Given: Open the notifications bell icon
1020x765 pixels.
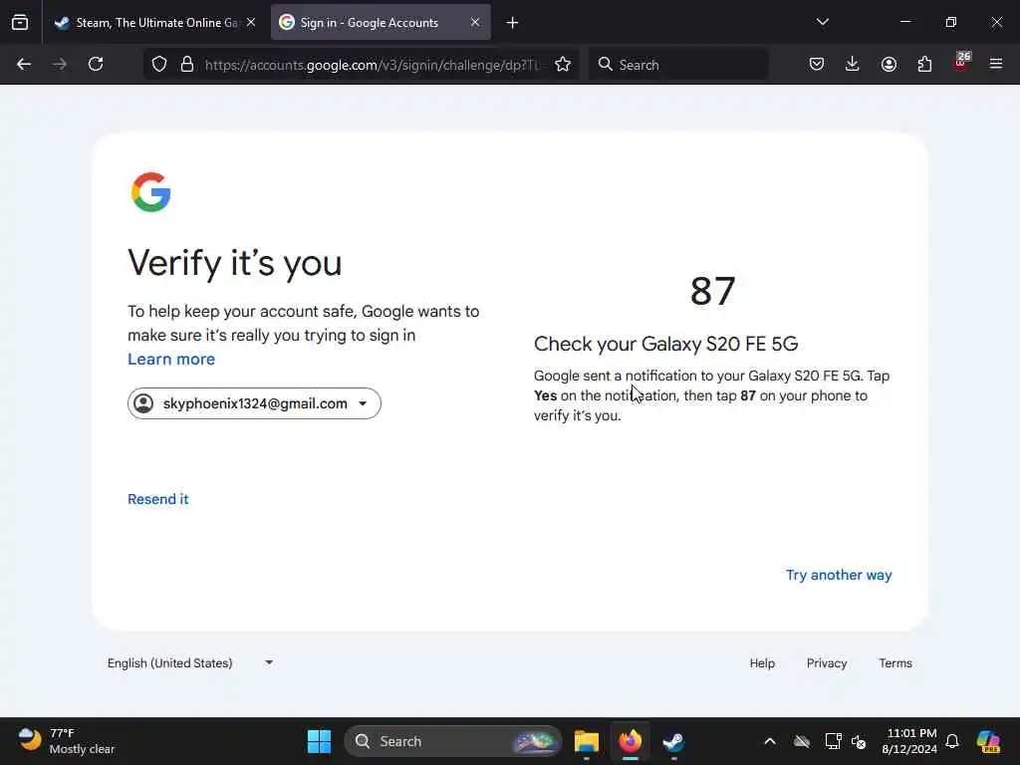Looking at the screenshot, I should pyautogui.click(x=952, y=741).
